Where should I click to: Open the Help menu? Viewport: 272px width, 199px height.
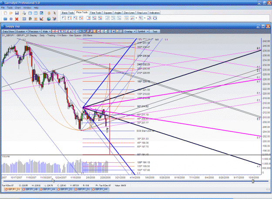coord(36,8)
